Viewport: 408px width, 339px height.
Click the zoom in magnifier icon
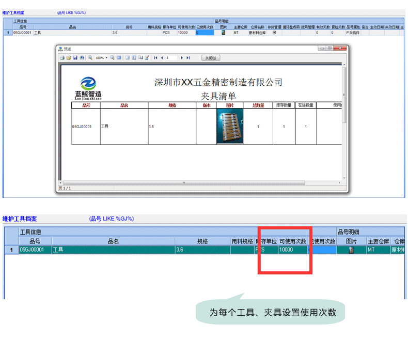[90, 58]
